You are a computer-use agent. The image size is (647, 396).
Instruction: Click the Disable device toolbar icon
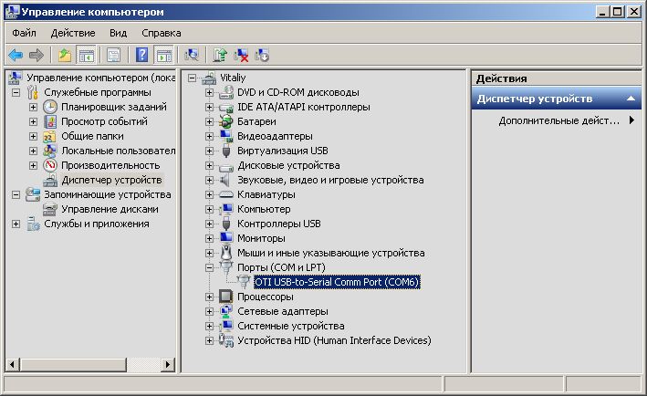point(262,55)
